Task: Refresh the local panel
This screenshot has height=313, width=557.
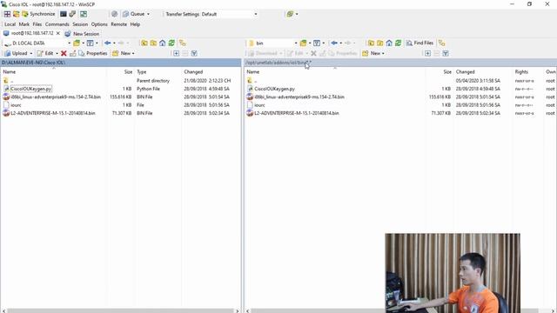Action: tap(171, 43)
